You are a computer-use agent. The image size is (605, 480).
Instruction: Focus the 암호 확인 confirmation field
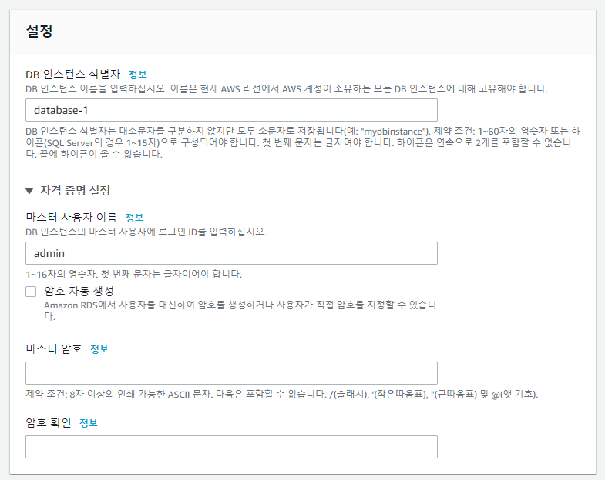tap(231, 447)
